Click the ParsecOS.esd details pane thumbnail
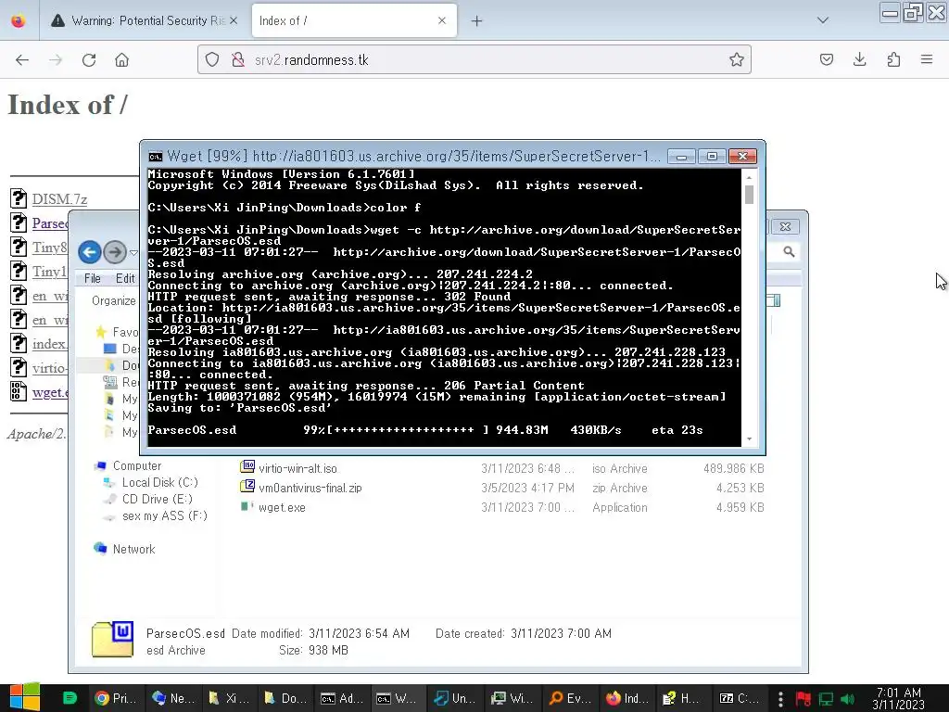 coord(112,640)
